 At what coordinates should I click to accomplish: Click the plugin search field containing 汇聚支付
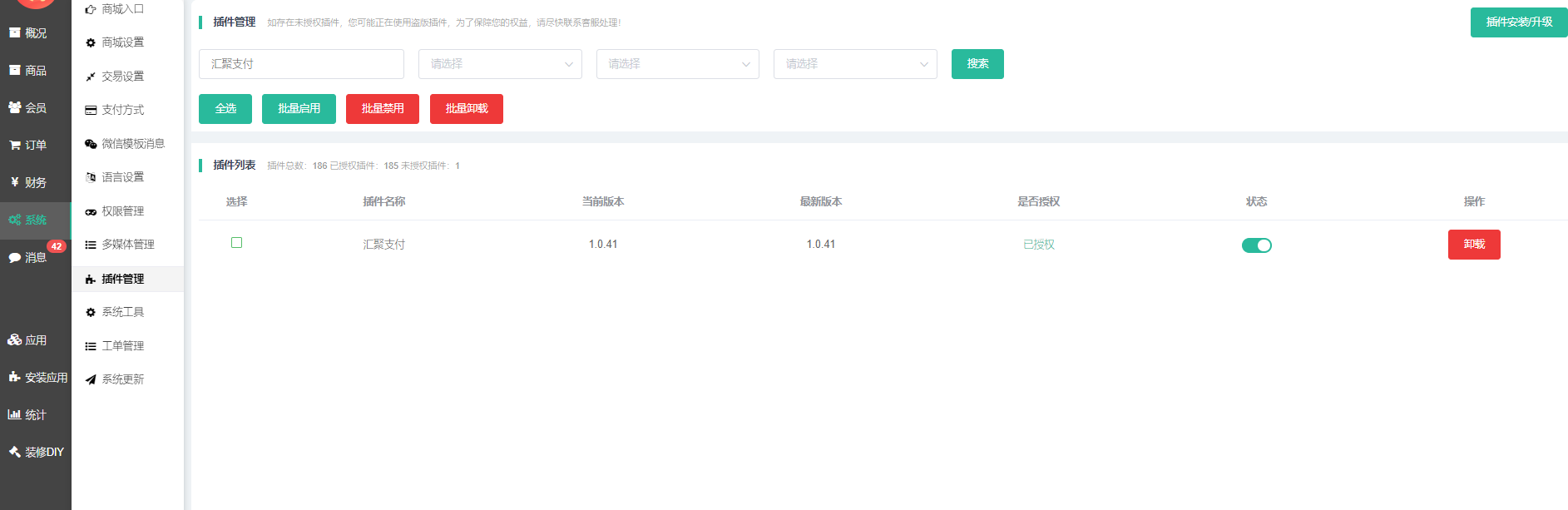(301, 64)
